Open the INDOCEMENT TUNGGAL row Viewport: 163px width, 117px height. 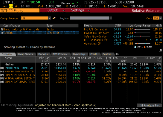click(81, 68)
